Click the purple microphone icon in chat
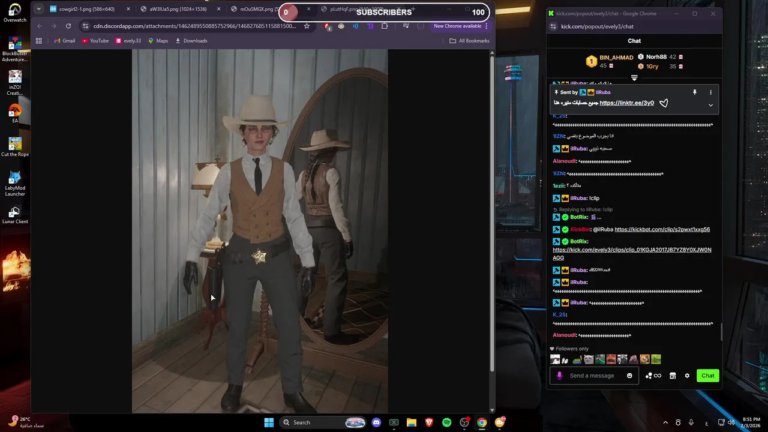 point(559,376)
